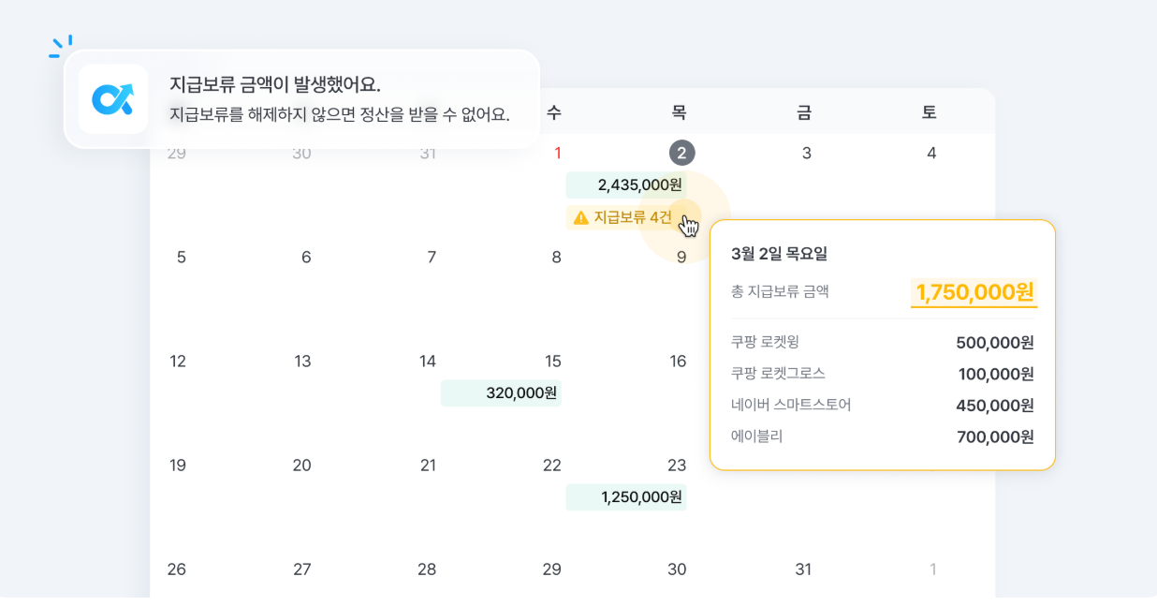This screenshot has width=1157, height=606.
Task: Select the 네이버 스마트스토어 row in popup
Action: [x=882, y=405]
